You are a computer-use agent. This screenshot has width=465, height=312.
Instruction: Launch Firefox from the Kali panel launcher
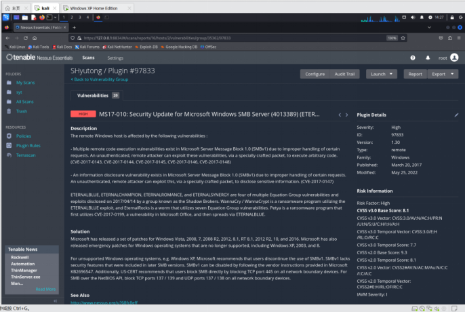(42, 18)
